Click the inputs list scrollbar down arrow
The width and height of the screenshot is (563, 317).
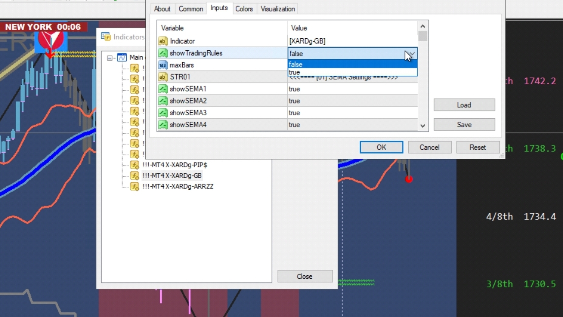[422, 126]
